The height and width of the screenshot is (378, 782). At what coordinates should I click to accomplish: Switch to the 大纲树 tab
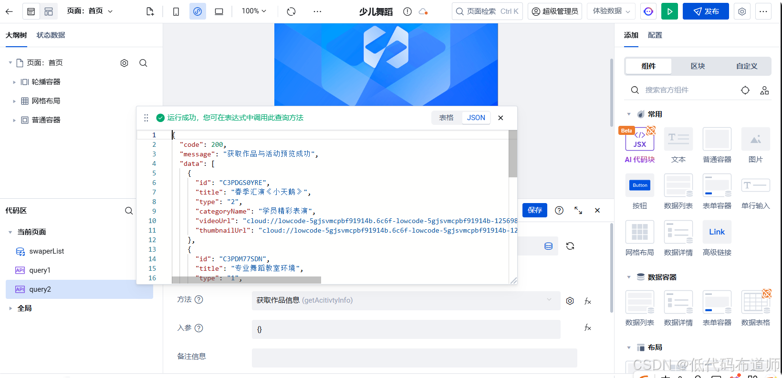pos(16,35)
